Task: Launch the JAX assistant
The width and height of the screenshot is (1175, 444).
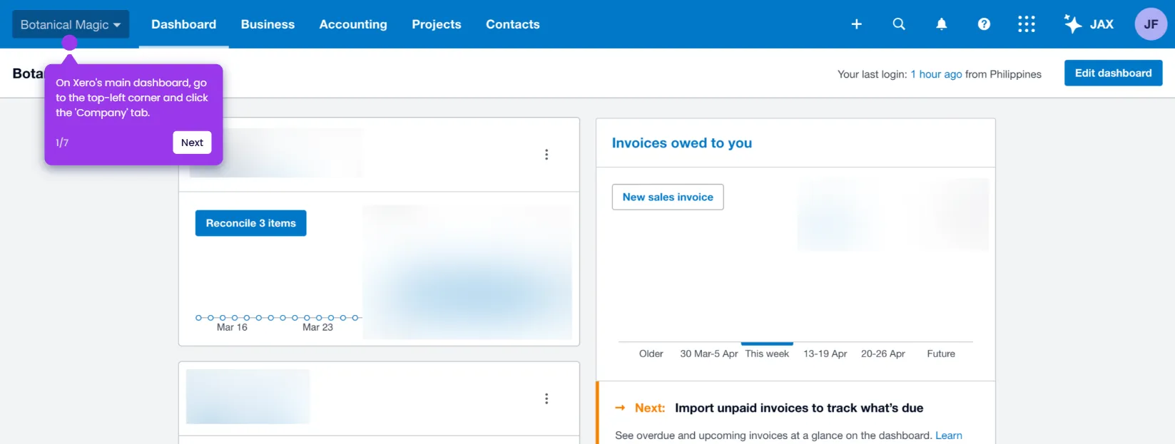Action: tap(1089, 24)
